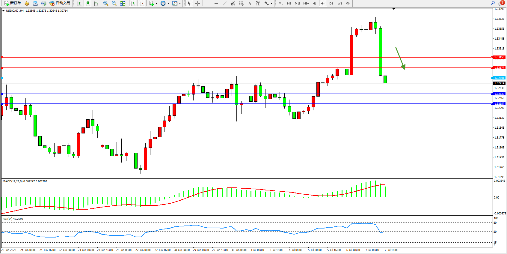Screen dimensions: 507x254
Task: Select the M15 timeframe
Action: (x=297, y=4)
